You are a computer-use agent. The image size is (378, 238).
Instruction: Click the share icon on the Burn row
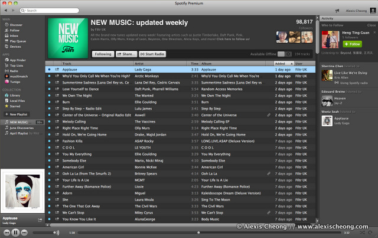click(x=57, y=102)
